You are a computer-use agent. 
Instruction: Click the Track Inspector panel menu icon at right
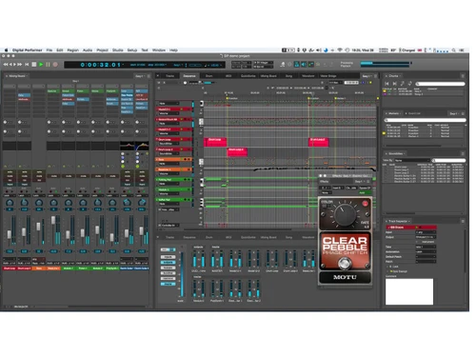pyautogui.click(x=463, y=221)
